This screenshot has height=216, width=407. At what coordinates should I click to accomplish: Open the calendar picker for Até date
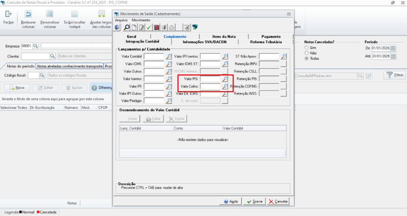tap(393, 56)
